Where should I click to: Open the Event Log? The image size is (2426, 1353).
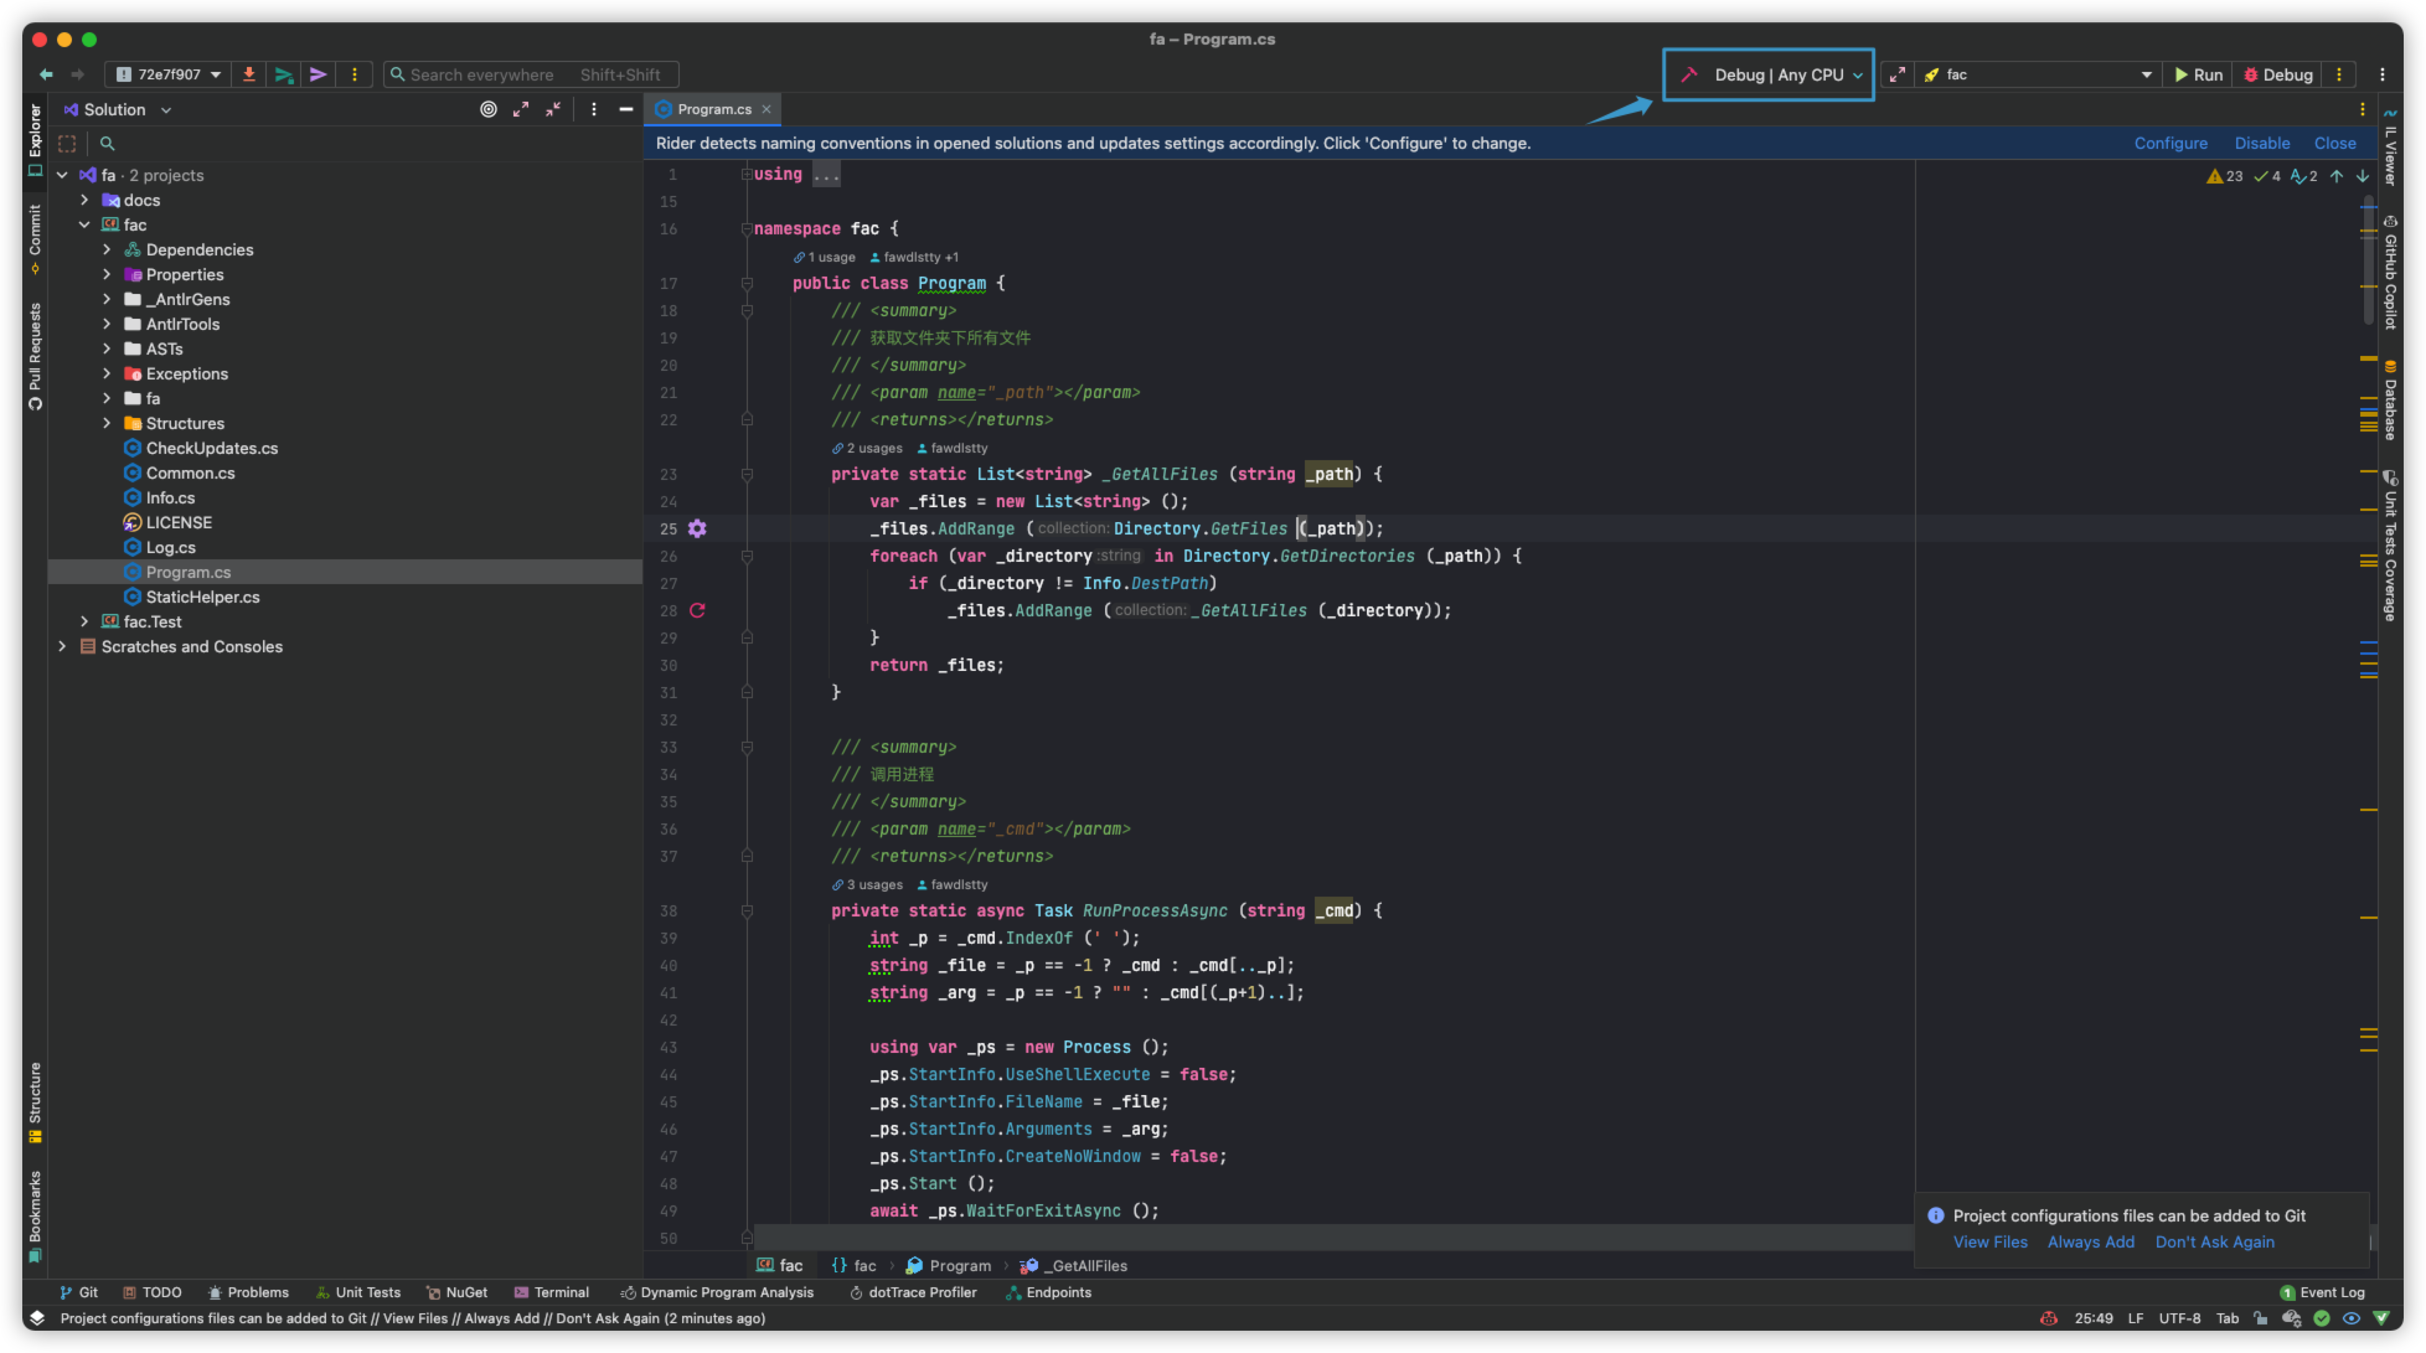[x=2321, y=1292]
